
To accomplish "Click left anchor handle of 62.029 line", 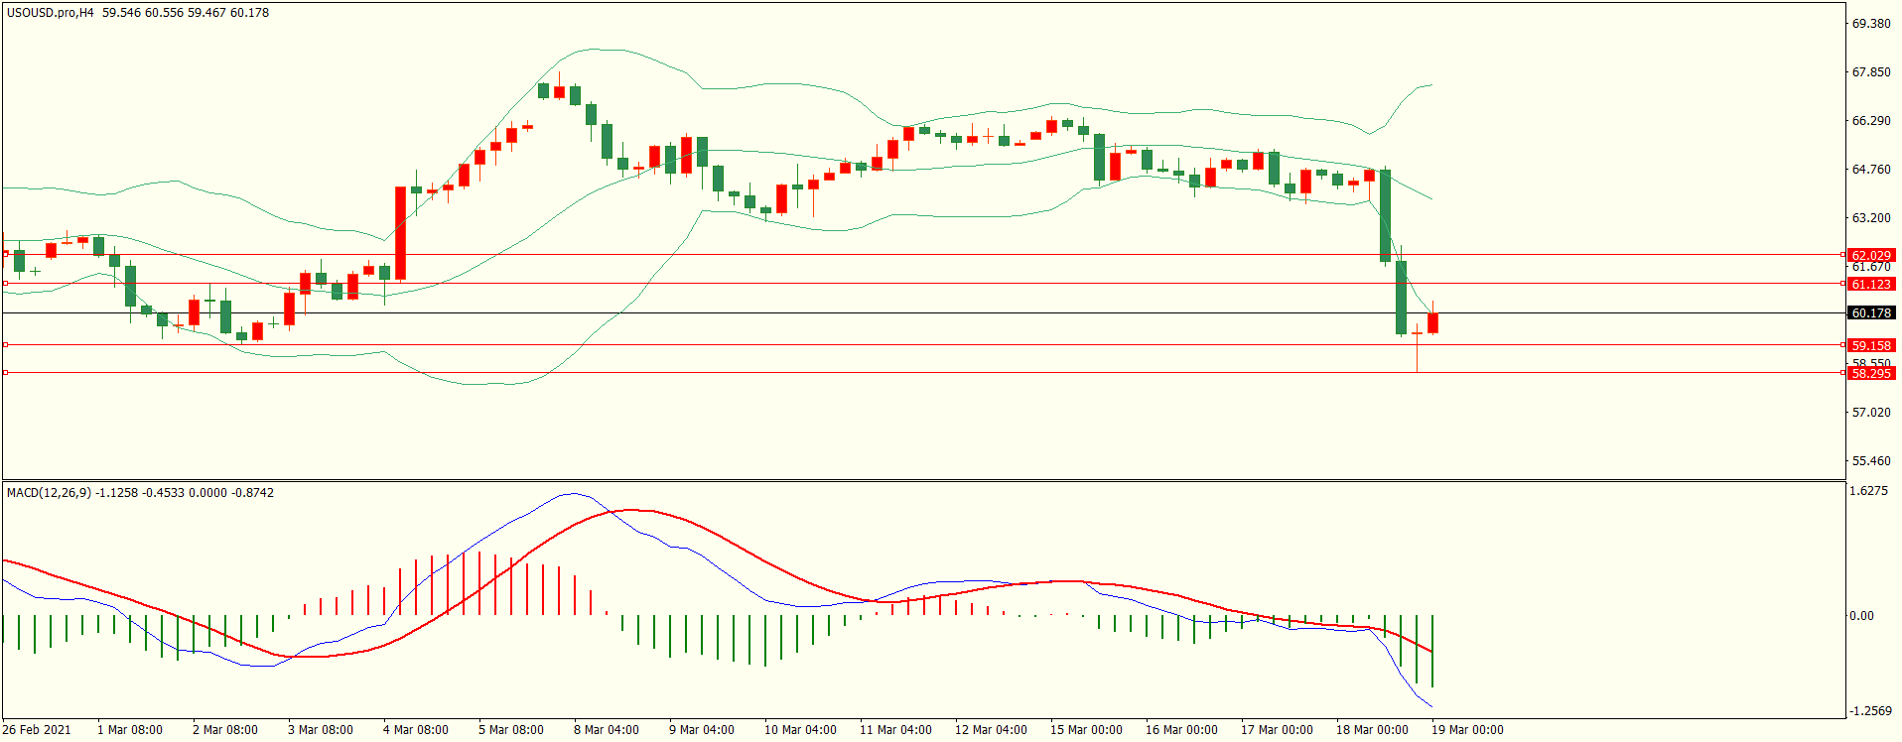I will tap(6, 254).
